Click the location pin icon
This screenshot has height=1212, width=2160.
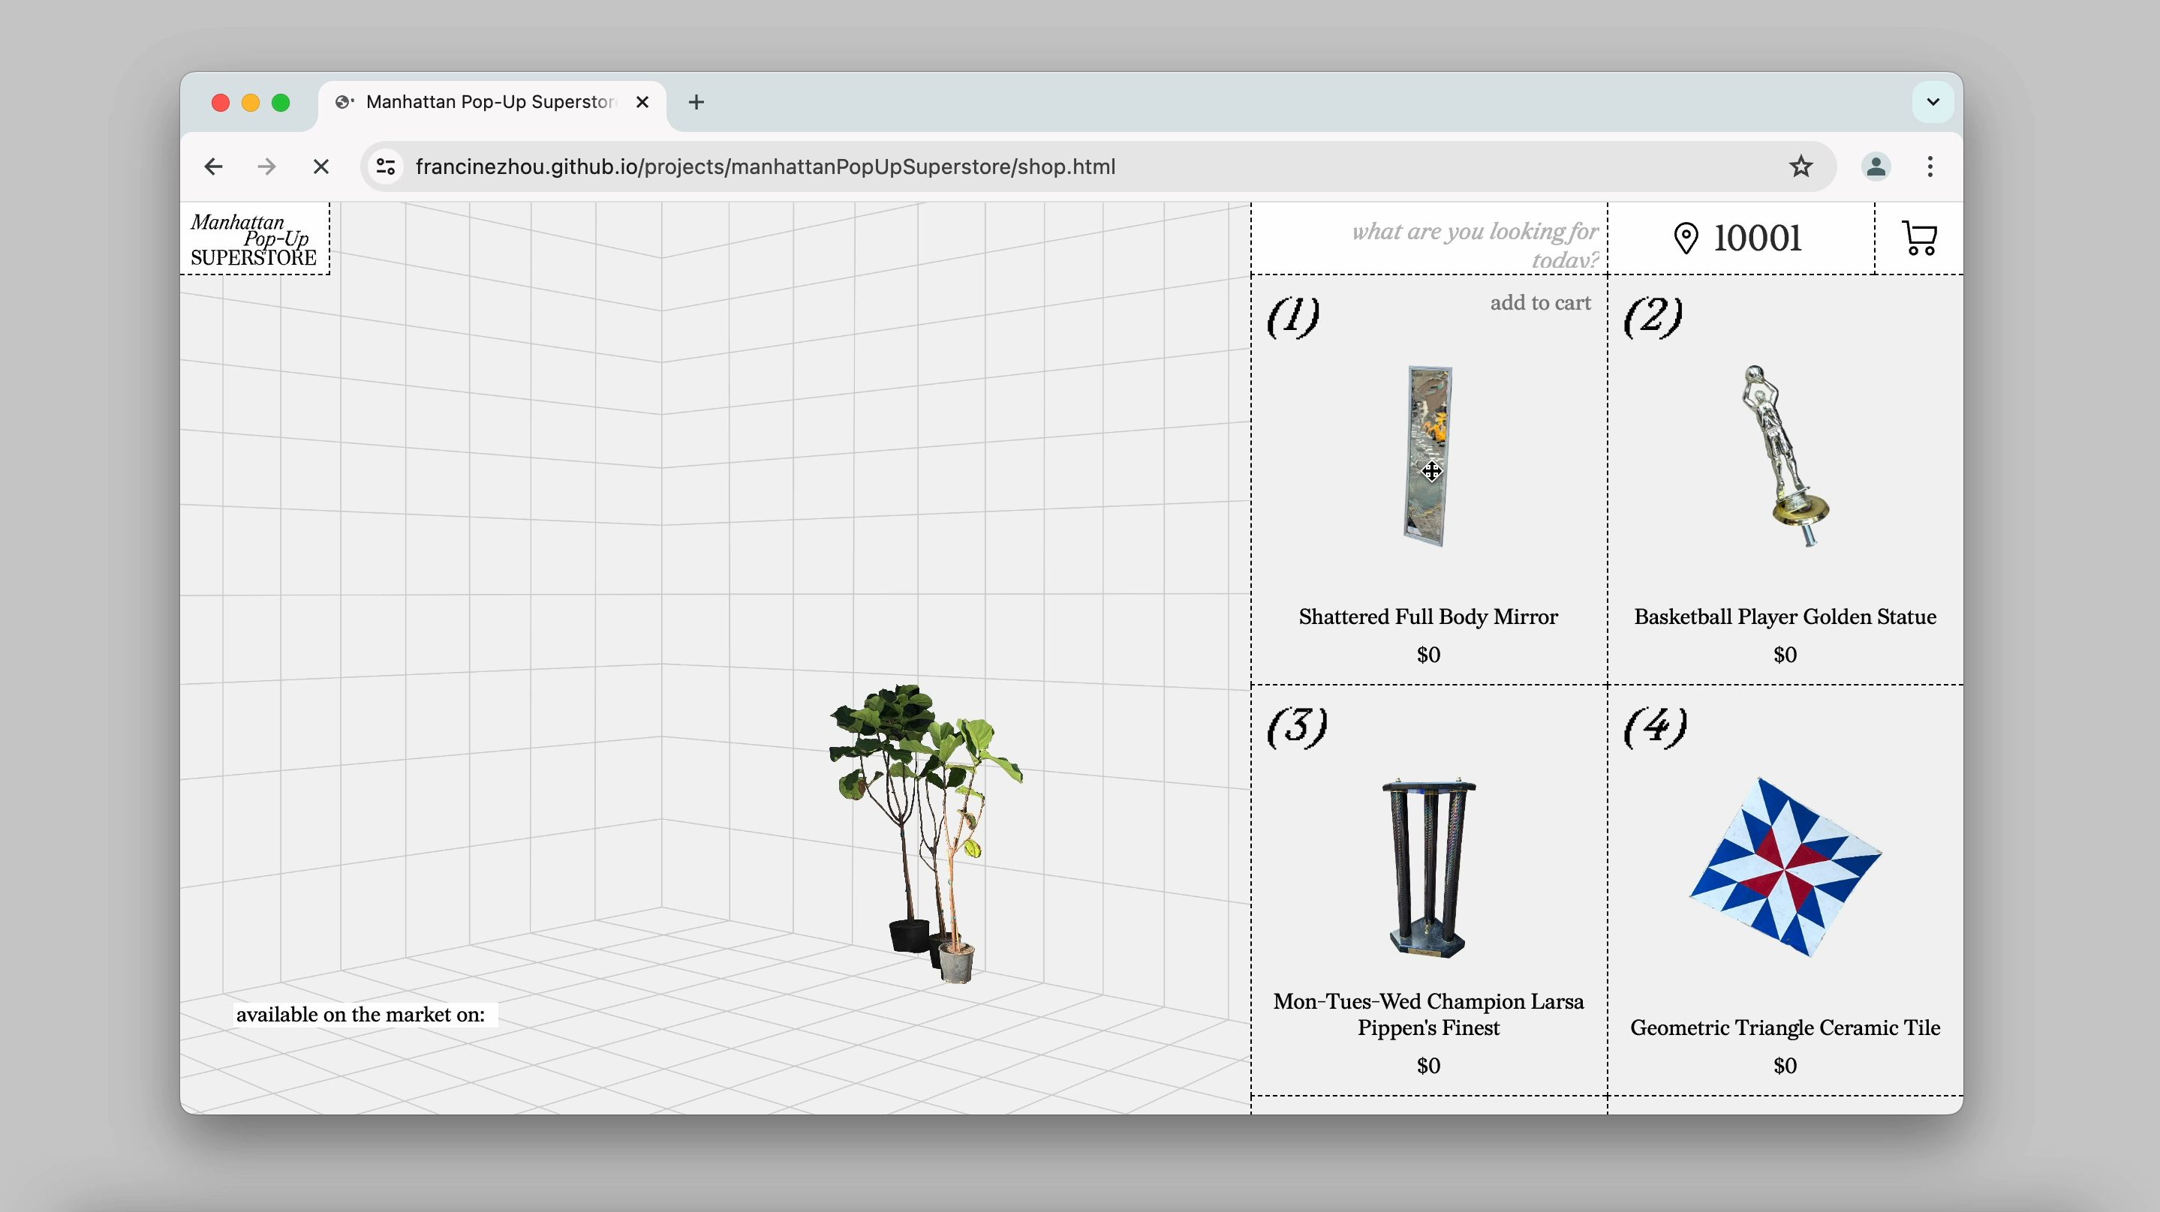(1686, 238)
